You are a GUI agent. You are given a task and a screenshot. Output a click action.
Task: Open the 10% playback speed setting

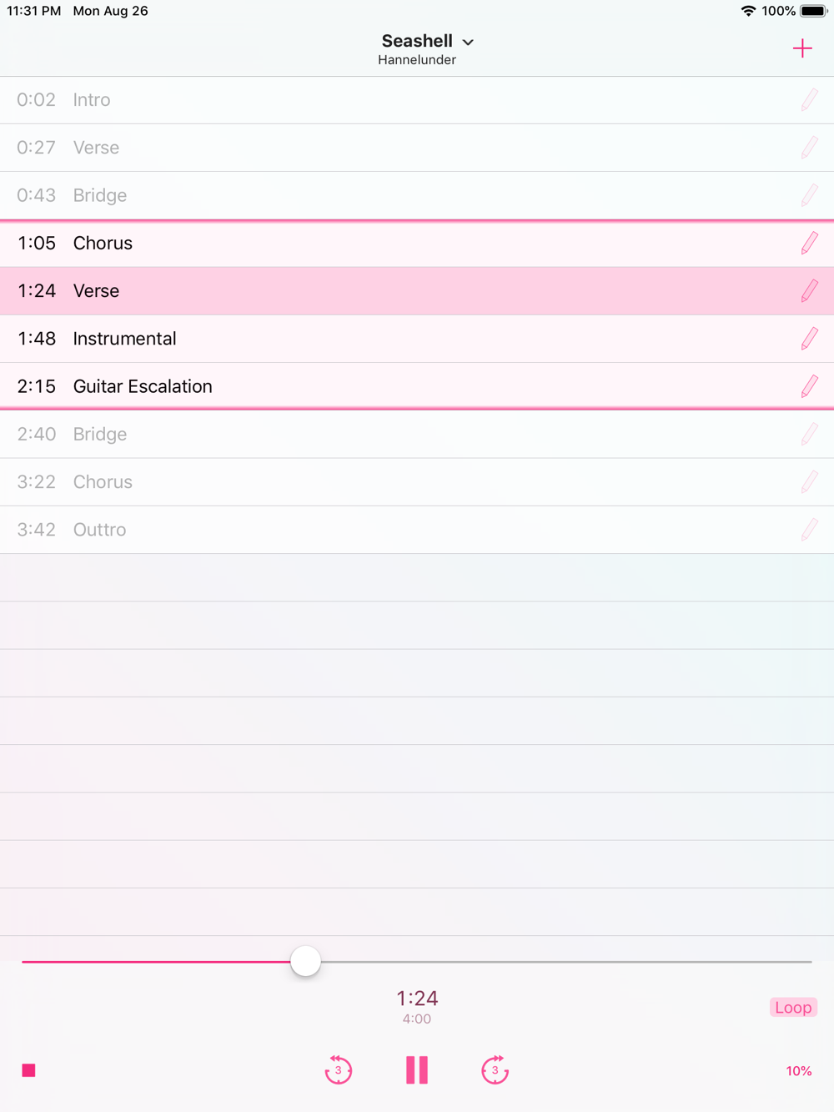pyautogui.click(x=799, y=1071)
